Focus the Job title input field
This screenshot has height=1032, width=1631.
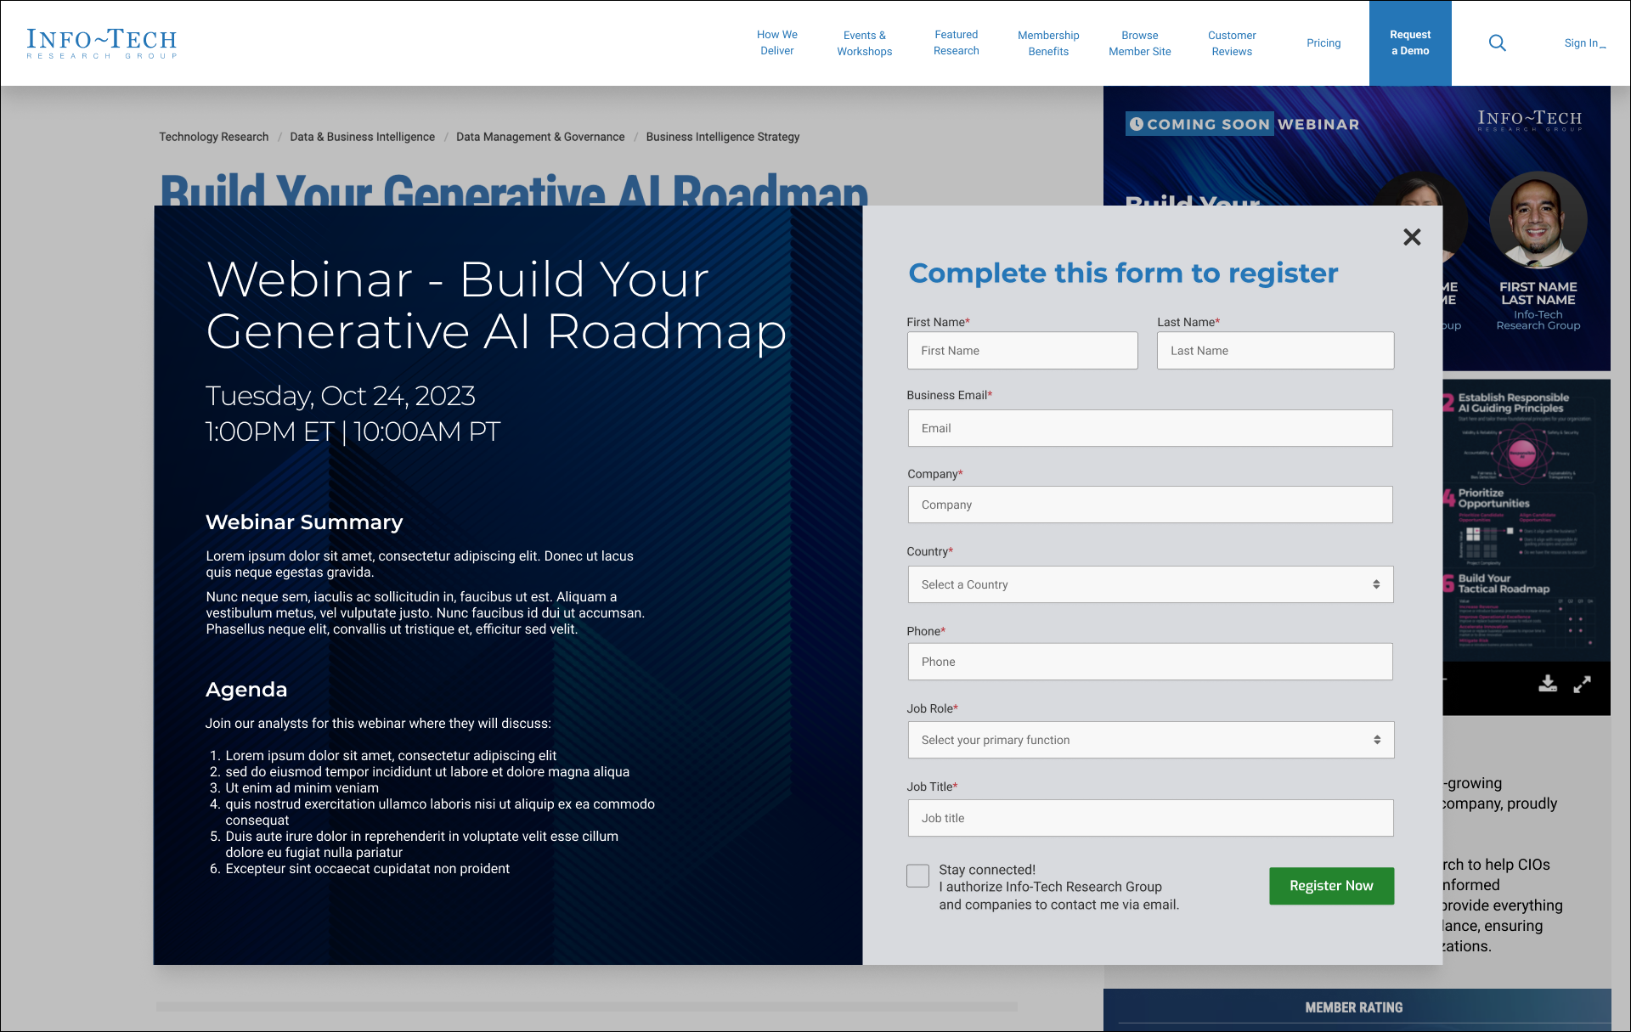coord(1150,818)
